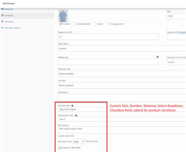Open the Stock status dropdown

[x=122, y=49]
